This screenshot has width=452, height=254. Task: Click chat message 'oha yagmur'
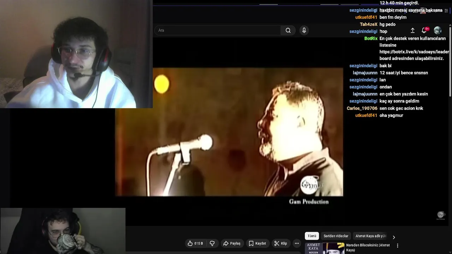point(391,115)
